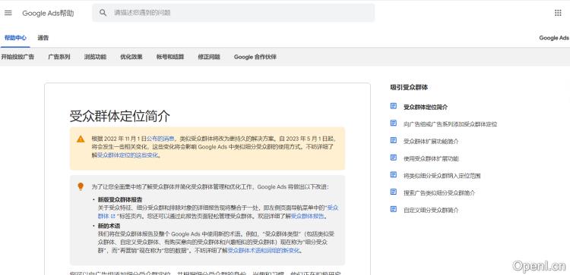Open sidebar article 自定义细分受众群简介

click(x=431, y=210)
